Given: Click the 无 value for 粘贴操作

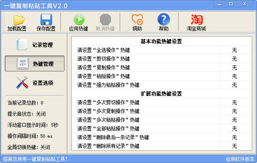Looking at the screenshot, I should pos(235,76).
